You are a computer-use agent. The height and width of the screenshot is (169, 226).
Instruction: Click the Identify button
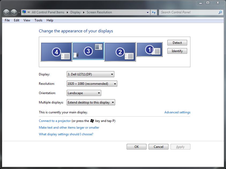click(177, 51)
